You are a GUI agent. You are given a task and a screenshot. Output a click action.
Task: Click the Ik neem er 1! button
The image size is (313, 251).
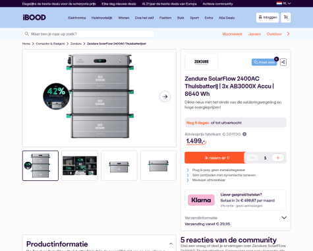pyautogui.click(x=215, y=158)
